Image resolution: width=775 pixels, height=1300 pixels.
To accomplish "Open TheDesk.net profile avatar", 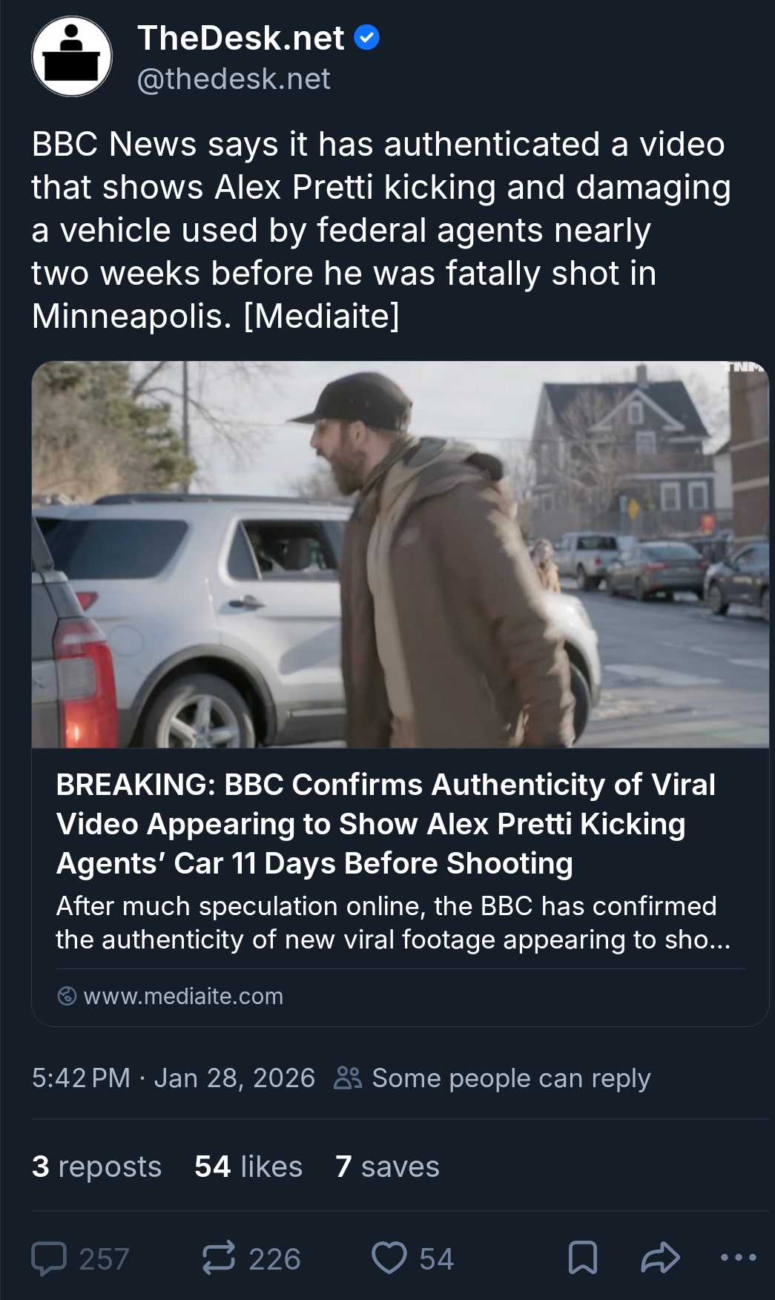I will (x=72, y=57).
